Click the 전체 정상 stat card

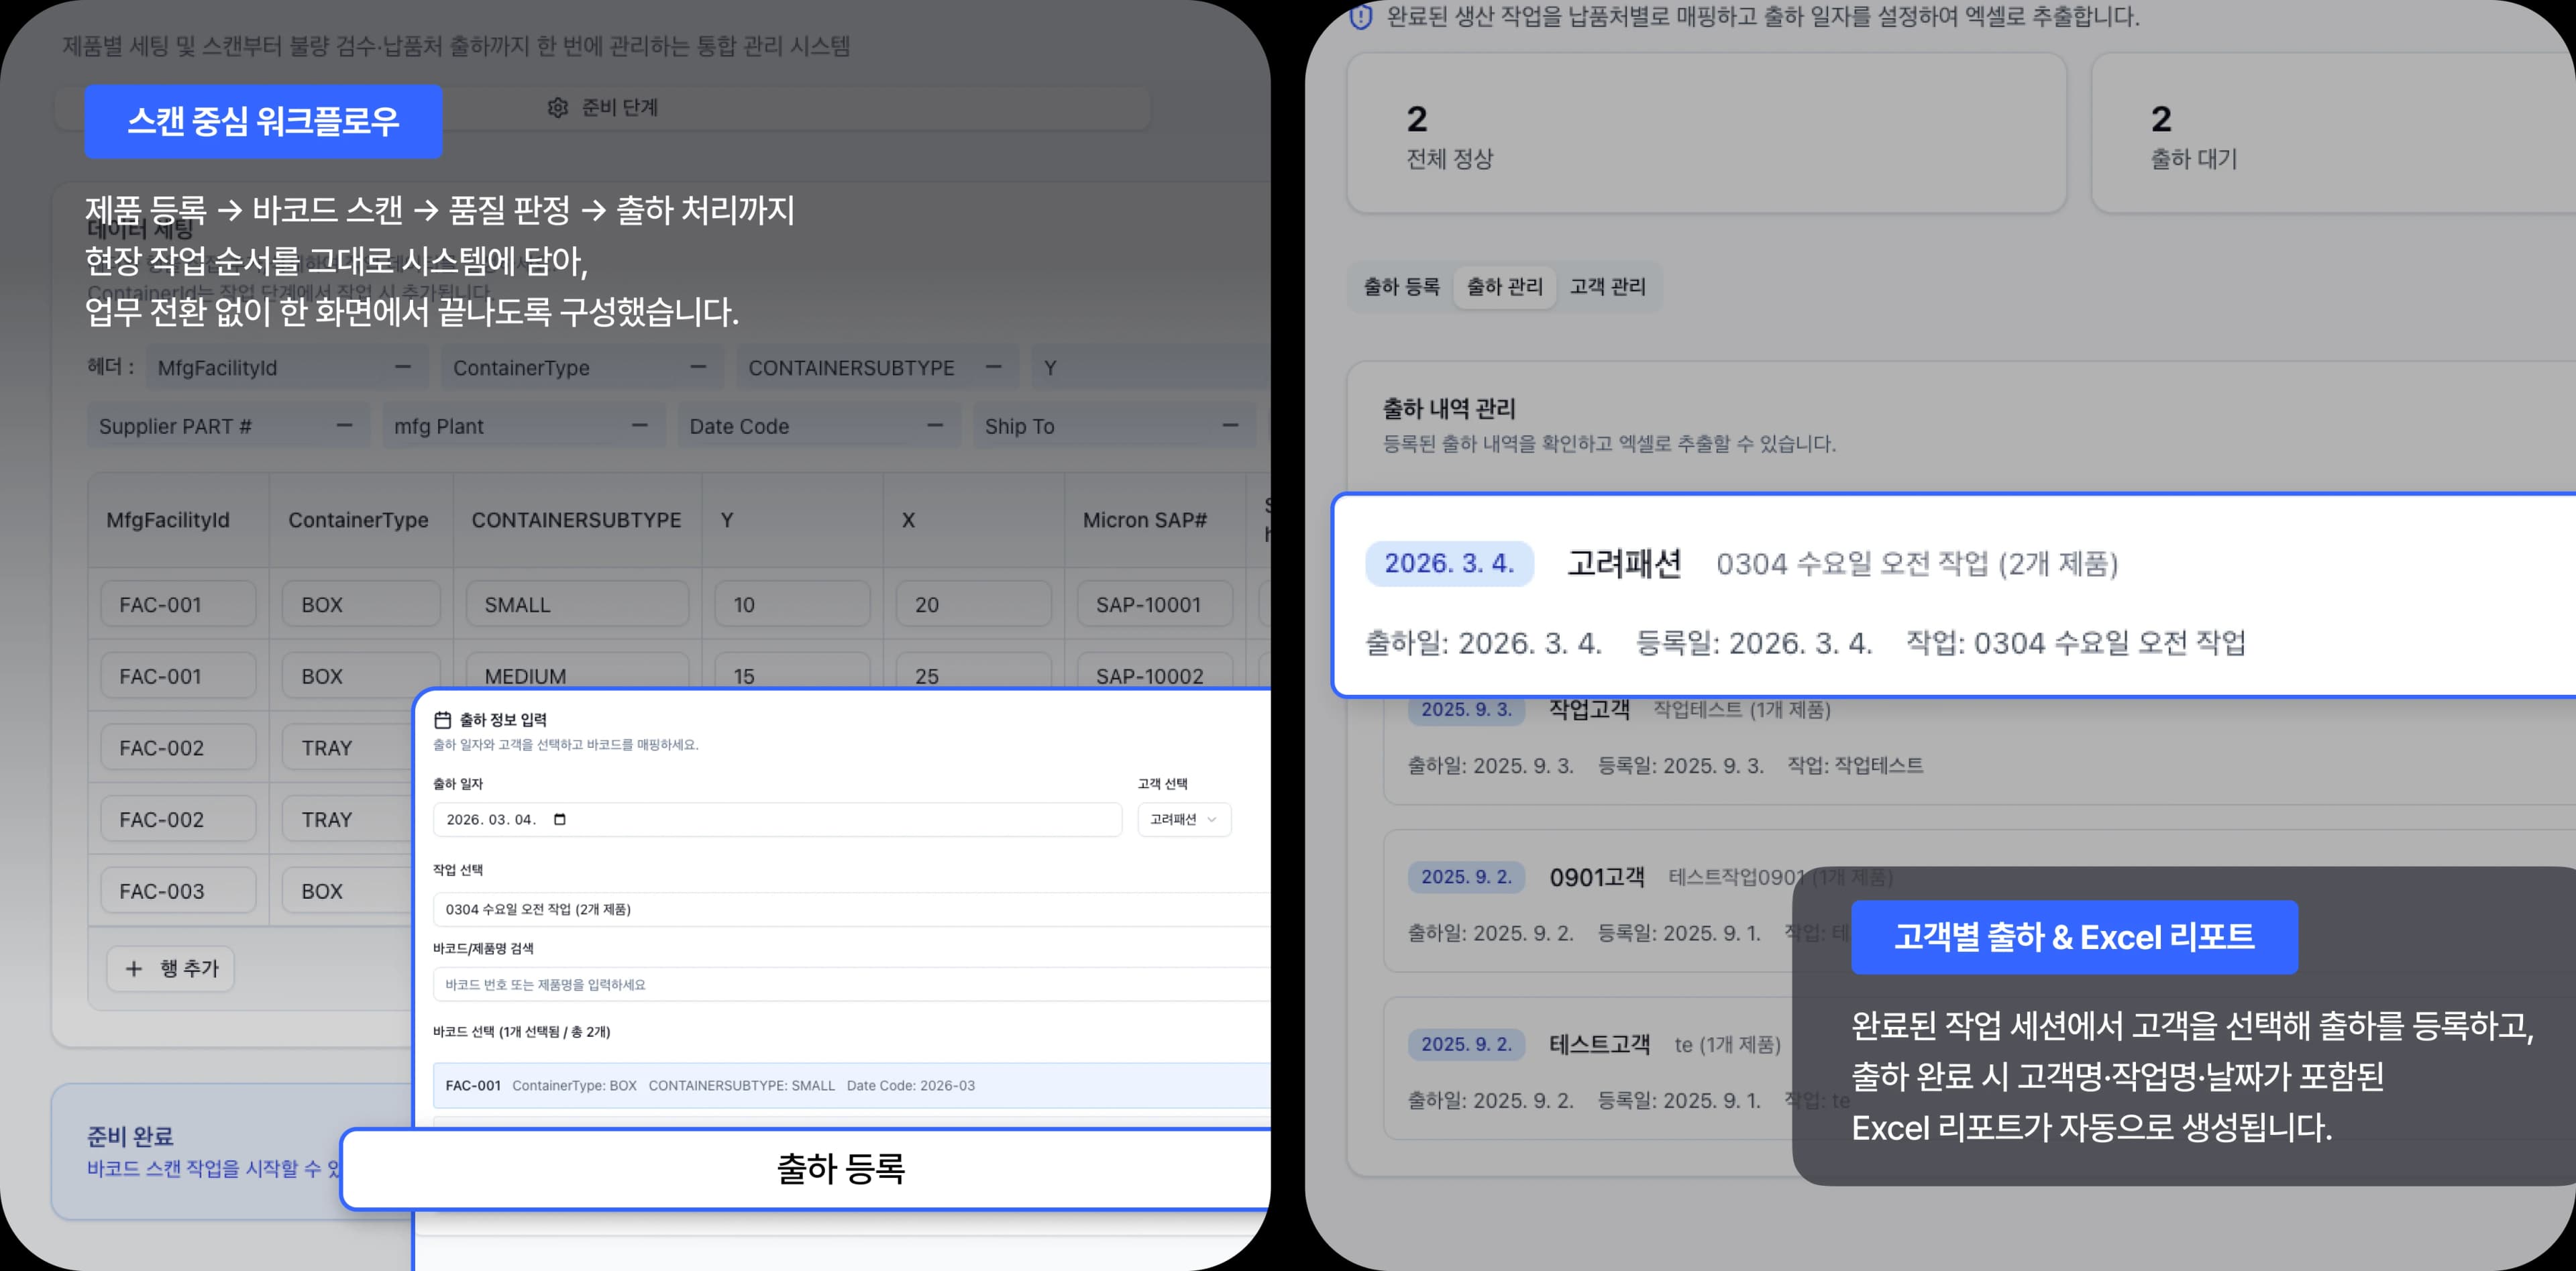[1706, 133]
